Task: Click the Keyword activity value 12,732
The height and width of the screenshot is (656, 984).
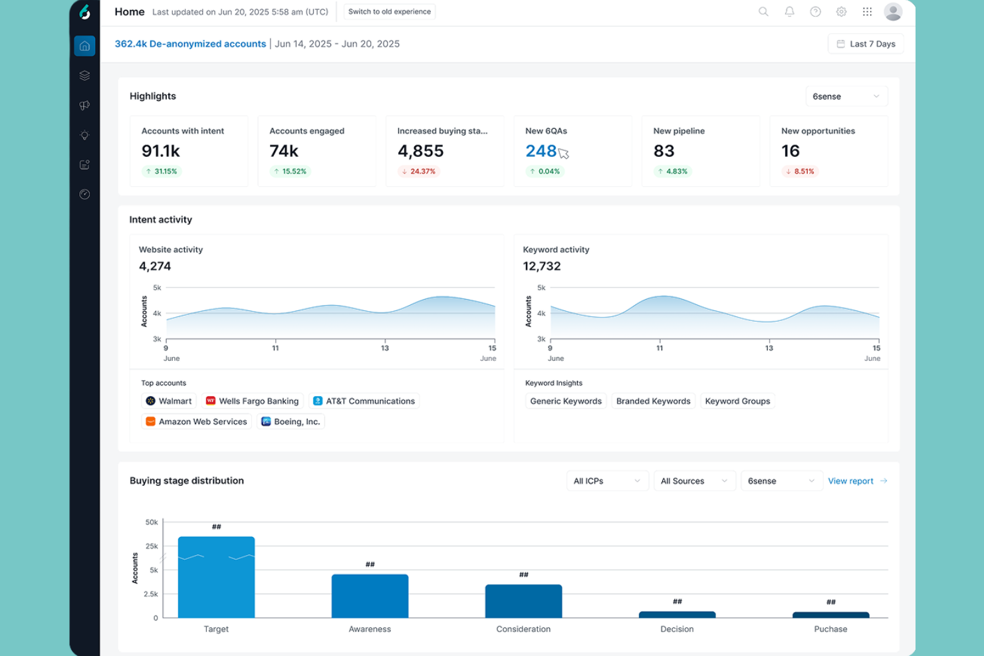Action: pyautogui.click(x=542, y=266)
